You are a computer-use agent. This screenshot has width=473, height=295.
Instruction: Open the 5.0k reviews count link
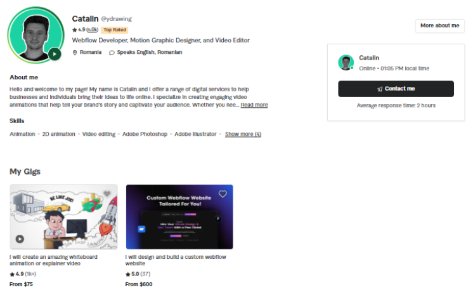[93, 30]
